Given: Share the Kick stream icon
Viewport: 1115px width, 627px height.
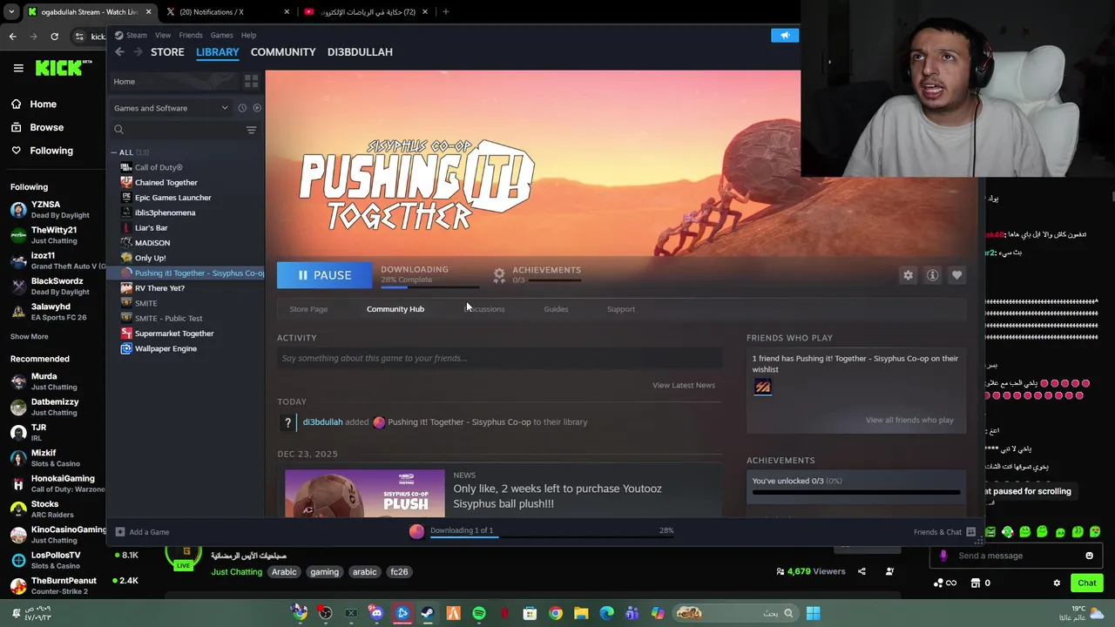Looking at the screenshot, I should tap(862, 572).
